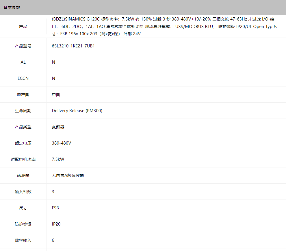Select the 产品型号 label cell
Screen dimensions: 286x251
point(23,46)
